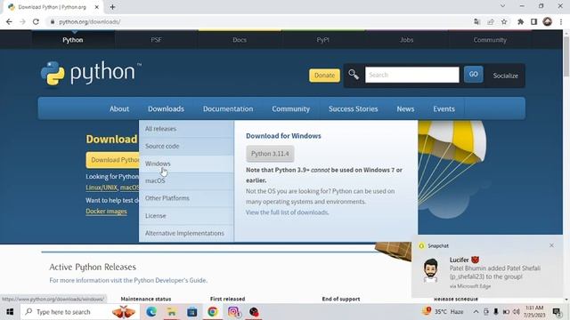Toggle the Chrome side panel icon
The height and width of the screenshot is (320, 570).
coord(533,21)
